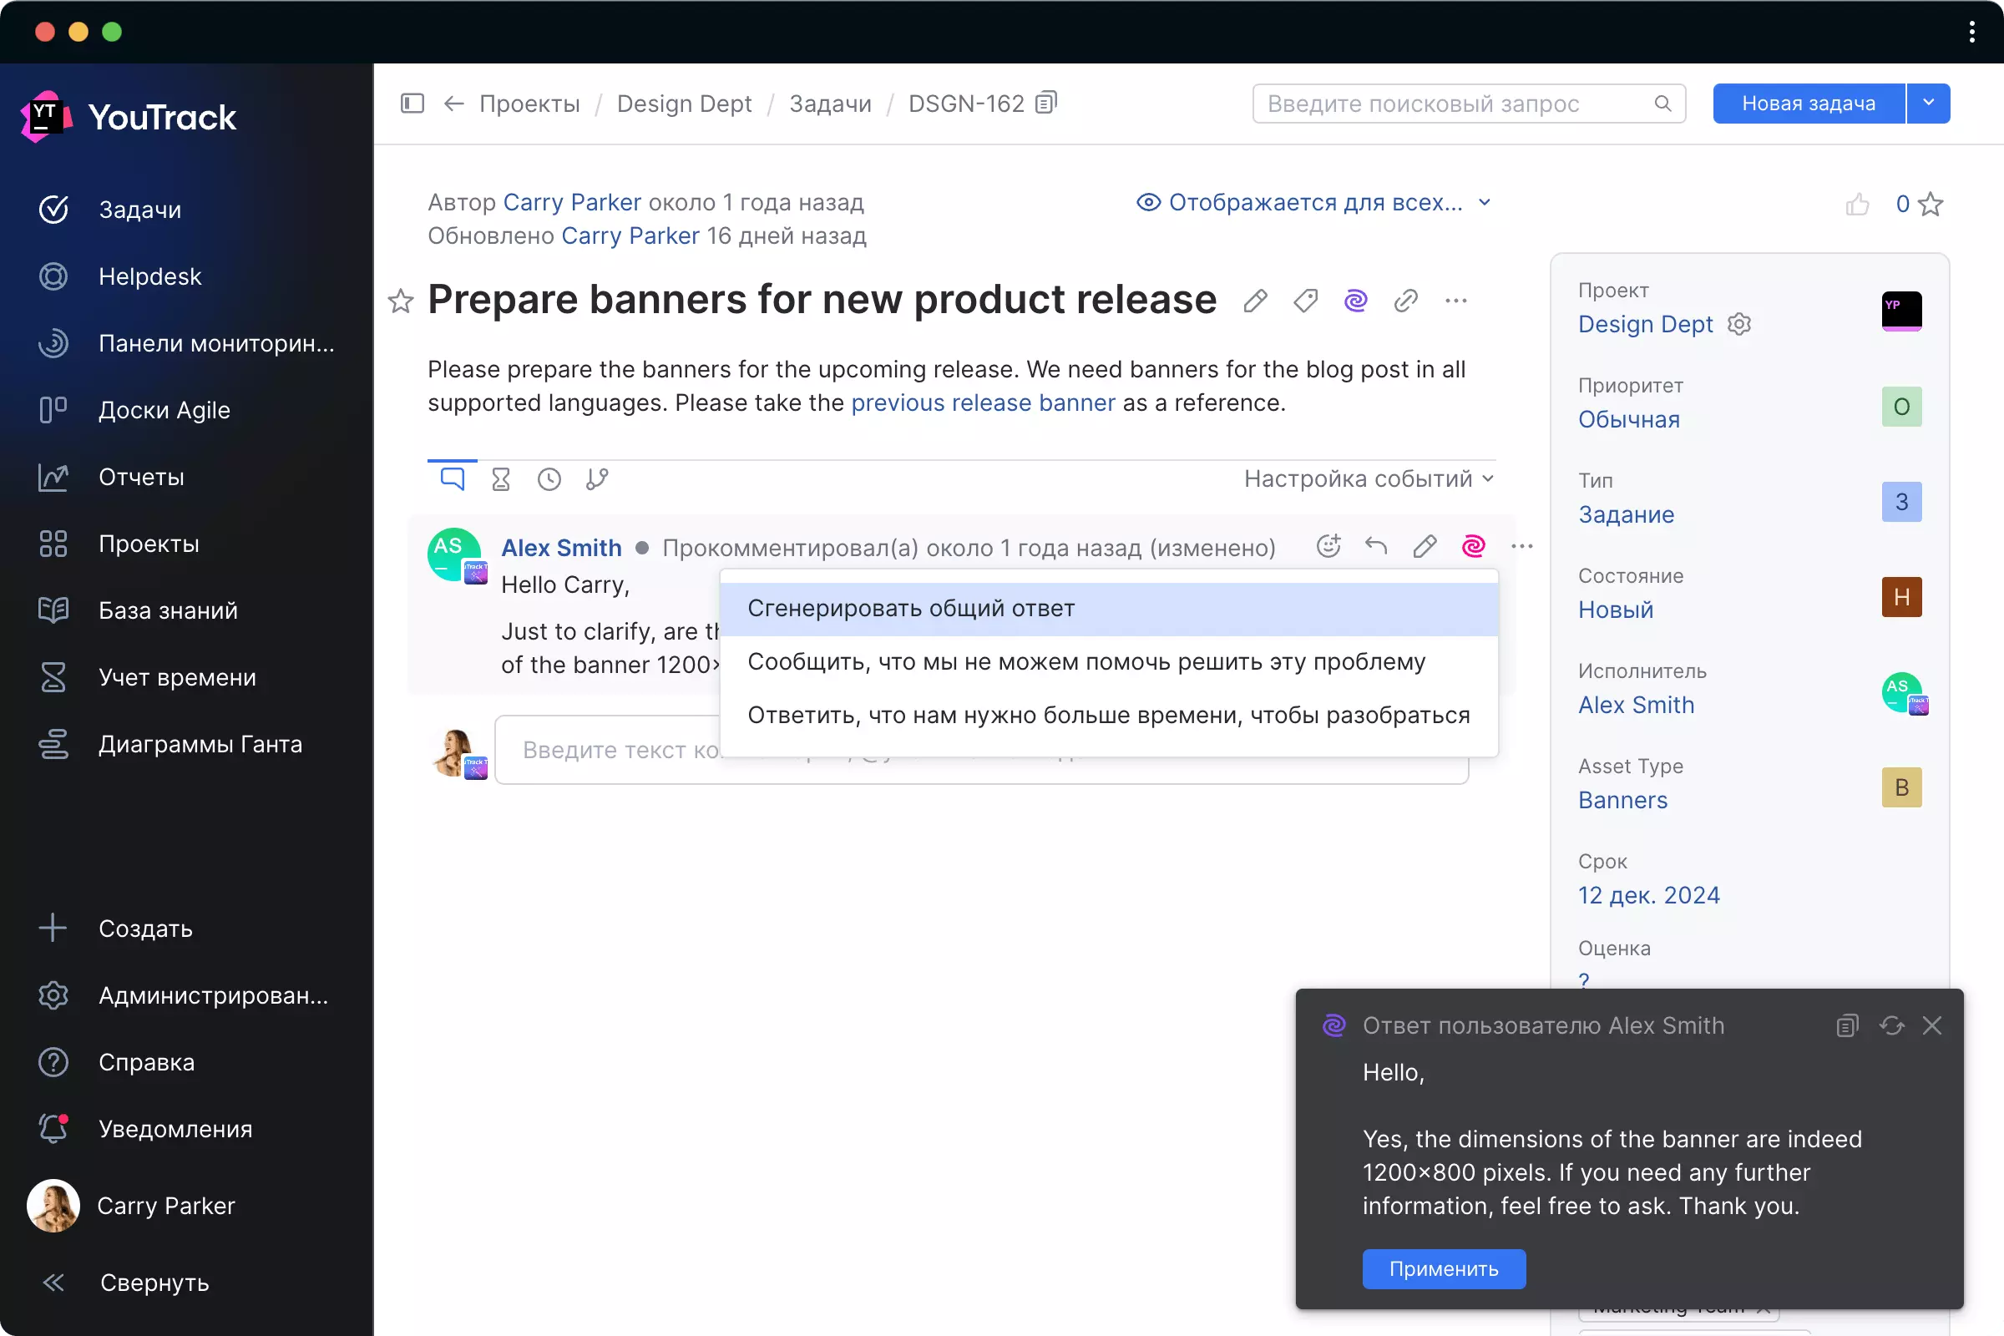2004x1336 pixels.
Task: Open the Настройка событий dropdown
Action: (1367, 478)
